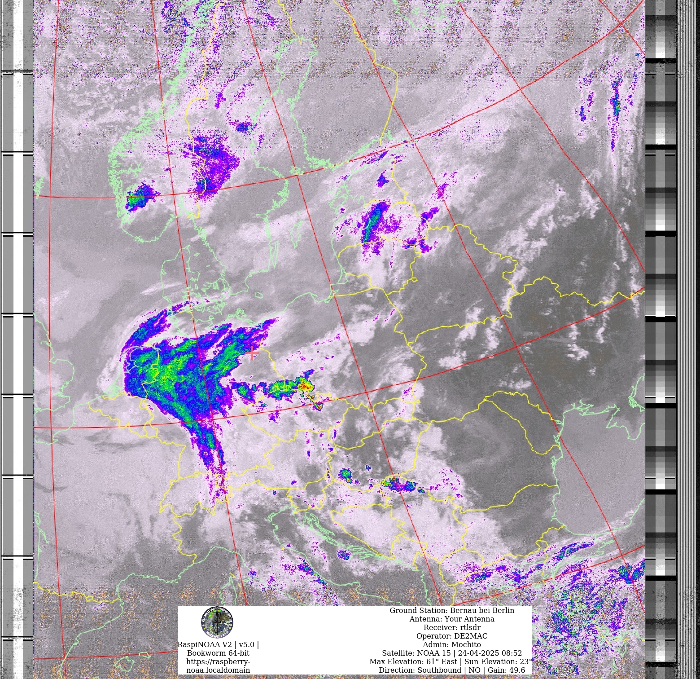Screen dimensions: 700x679
Task: Select the 'Ground Station: Bernau bei Berlin' text
Action: [452, 610]
